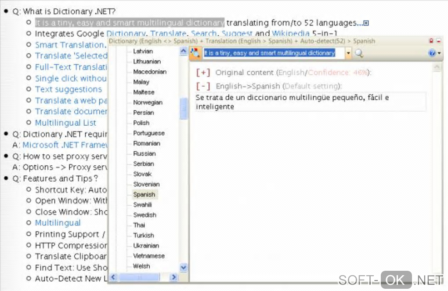Select Norwegian in language list
The width and height of the screenshot is (448, 291).
(148, 102)
